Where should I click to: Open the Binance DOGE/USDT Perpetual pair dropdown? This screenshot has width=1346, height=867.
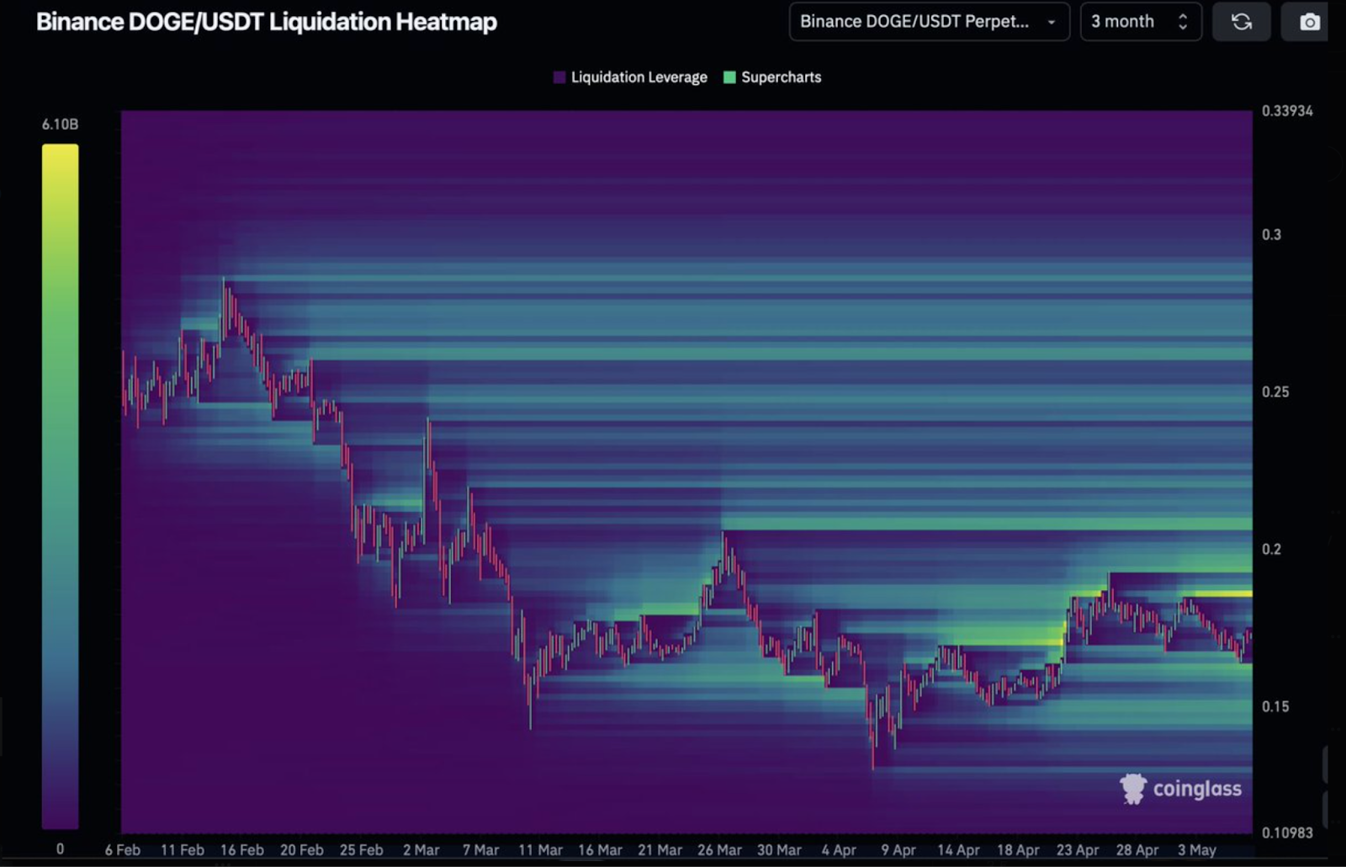[929, 22]
